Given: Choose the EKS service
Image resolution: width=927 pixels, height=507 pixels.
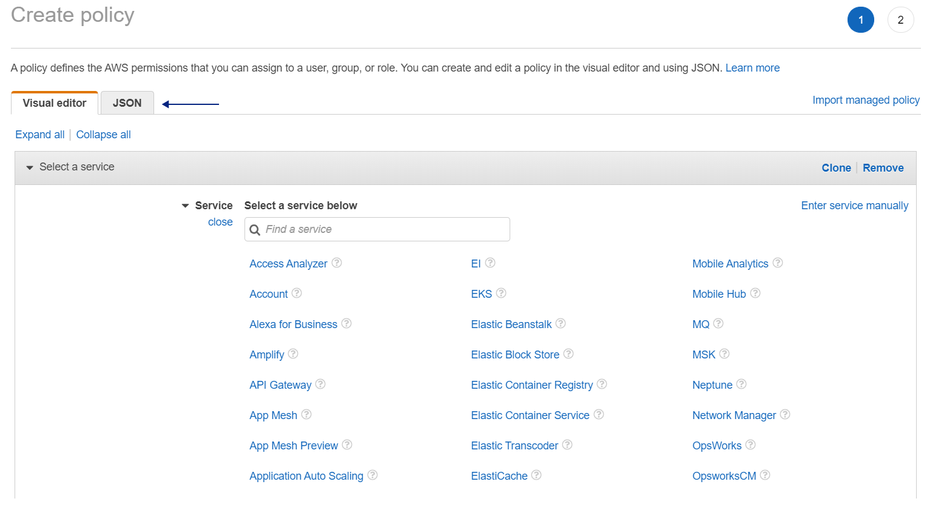Looking at the screenshot, I should [x=482, y=294].
